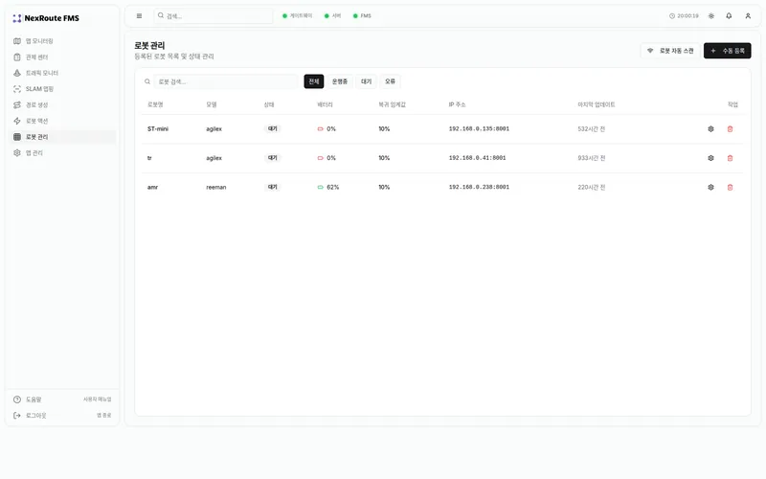
Task: Click IP 192.168.0.238:8001
Action: click(479, 187)
